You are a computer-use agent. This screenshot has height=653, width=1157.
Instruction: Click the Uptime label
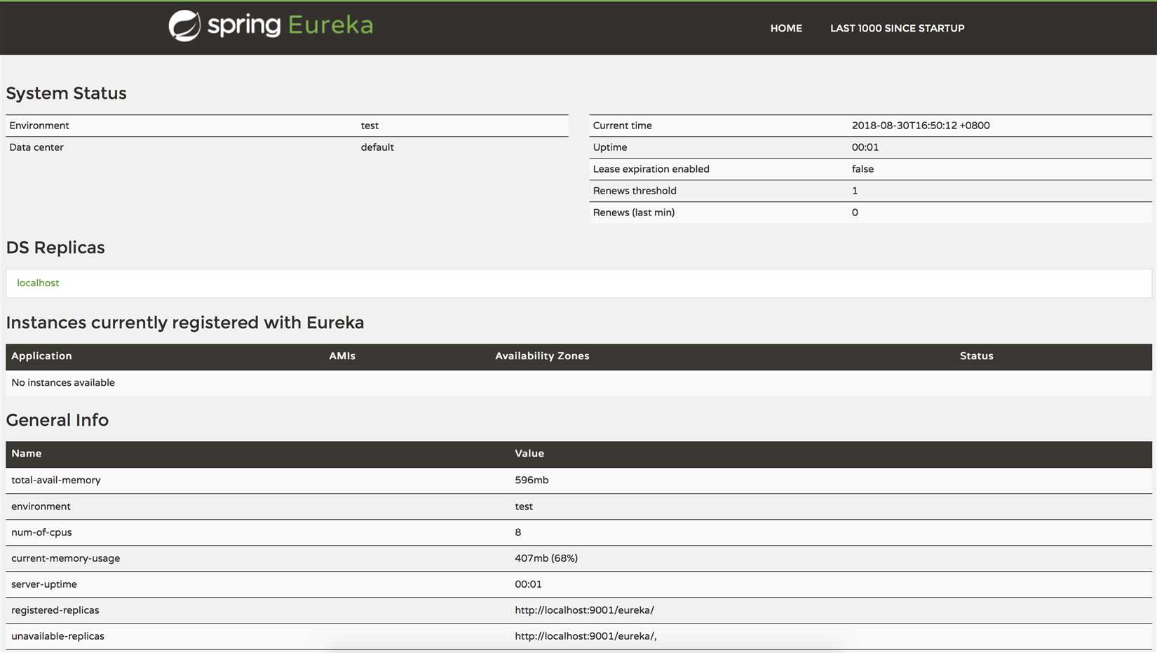point(610,147)
